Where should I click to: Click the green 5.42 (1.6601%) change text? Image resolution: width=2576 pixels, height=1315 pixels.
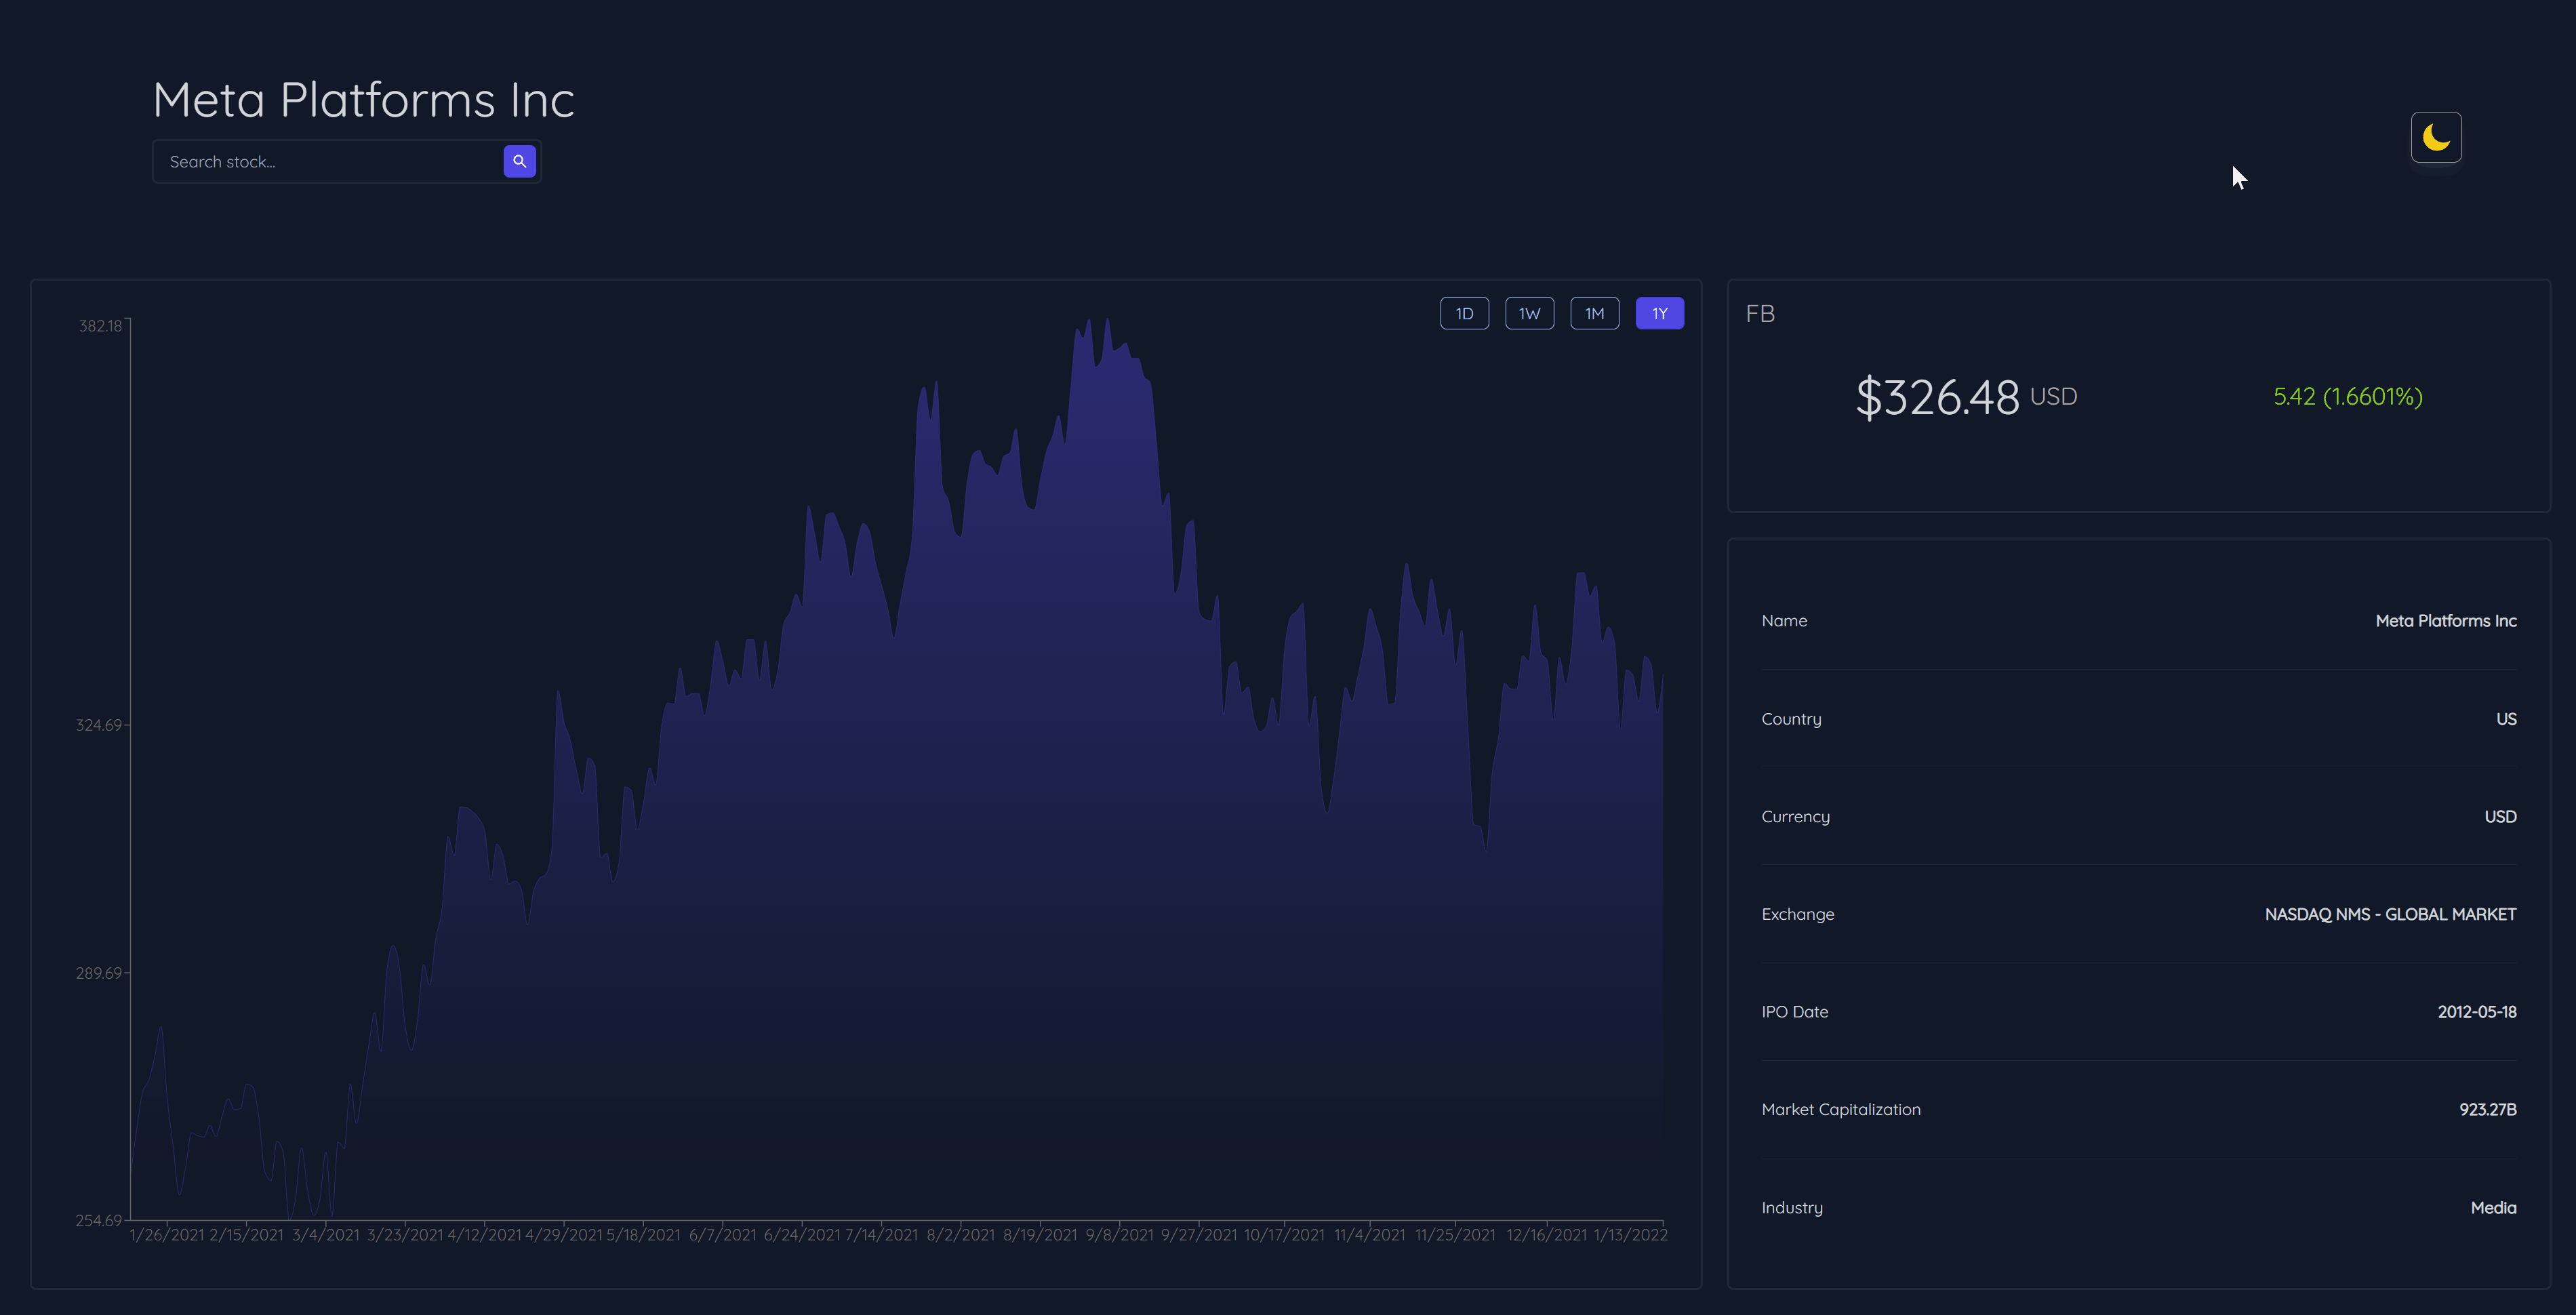tap(2347, 396)
